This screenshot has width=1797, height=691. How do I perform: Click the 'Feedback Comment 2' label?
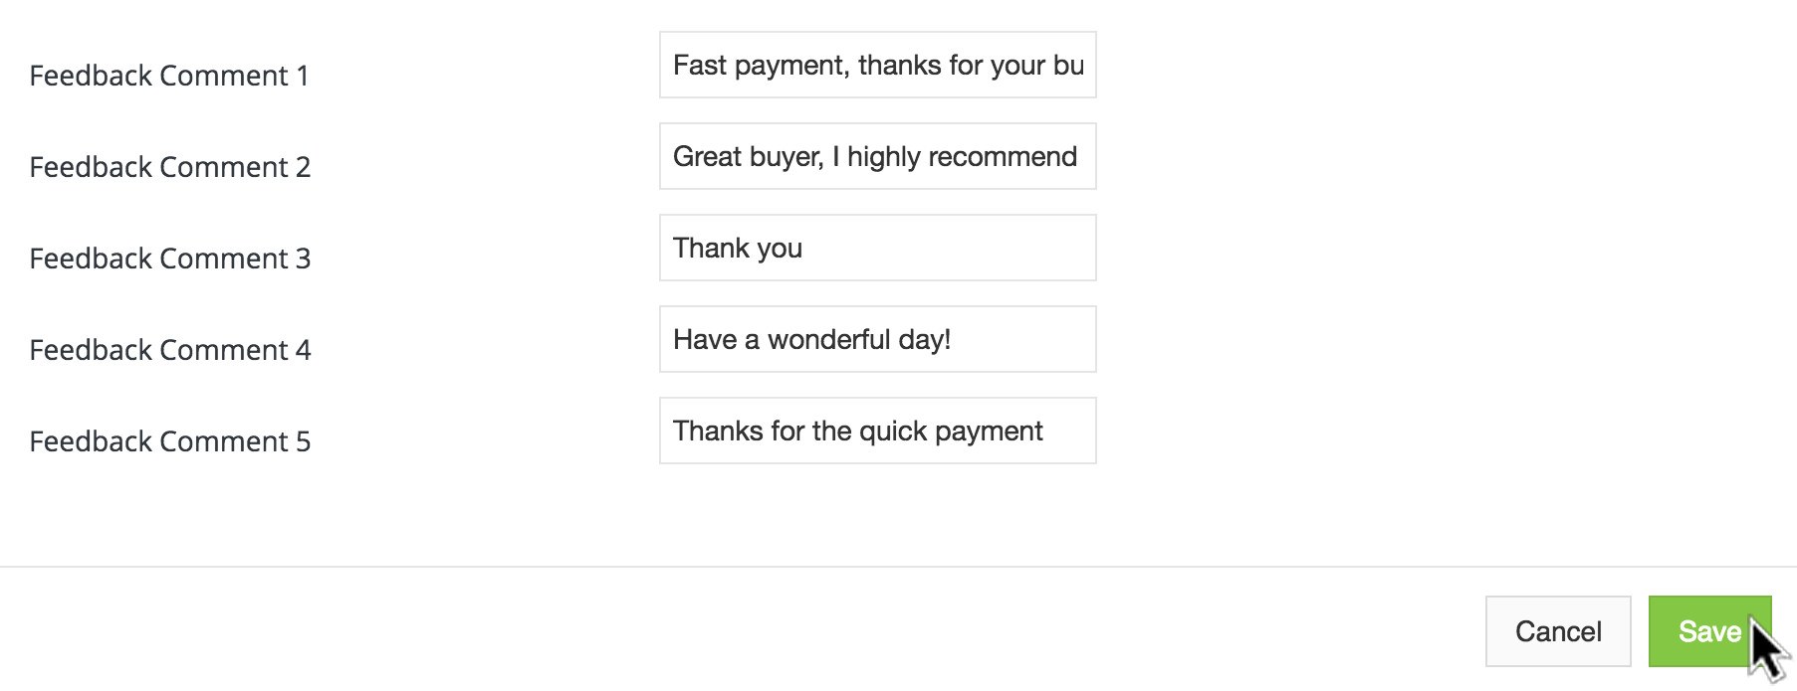click(x=170, y=167)
